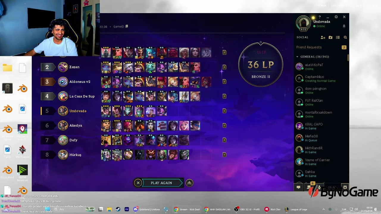
Task: Open friend list view options icon
Action: click(x=338, y=37)
